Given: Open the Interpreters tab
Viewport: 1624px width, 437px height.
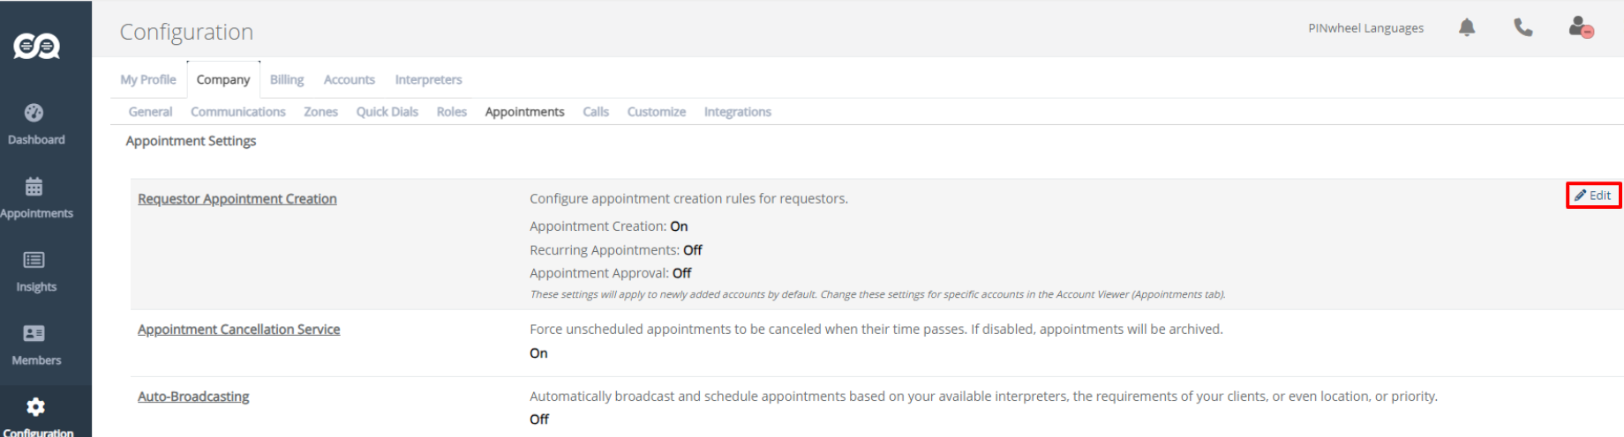Looking at the screenshot, I should (x=428, y=79).
